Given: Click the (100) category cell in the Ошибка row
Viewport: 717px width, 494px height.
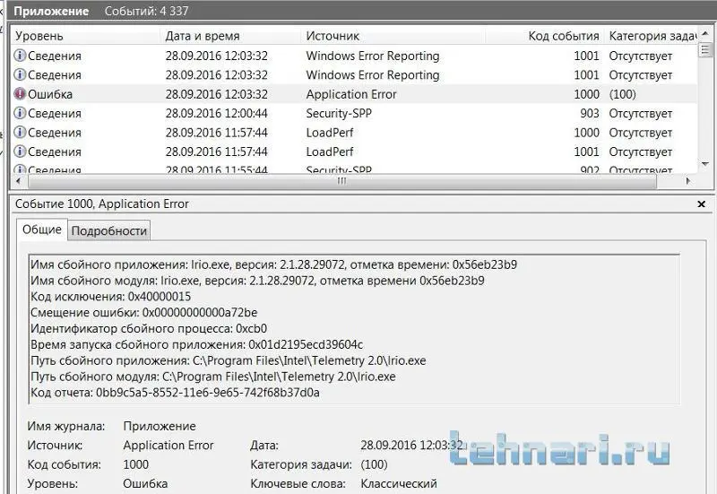Looking at the screenshot, I should 622,94.
